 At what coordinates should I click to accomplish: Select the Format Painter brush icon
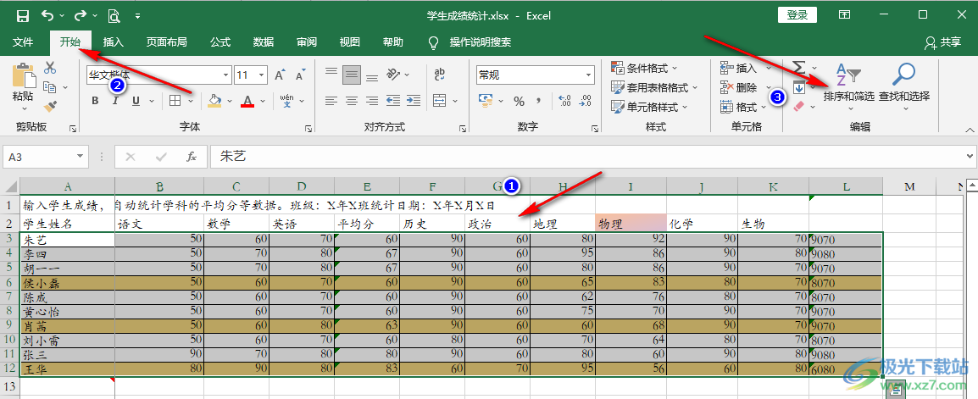[x=50, y=106]
